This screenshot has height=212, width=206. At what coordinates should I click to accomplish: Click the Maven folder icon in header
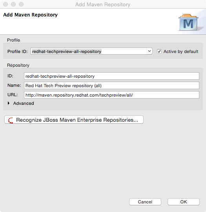click(188, 22)
